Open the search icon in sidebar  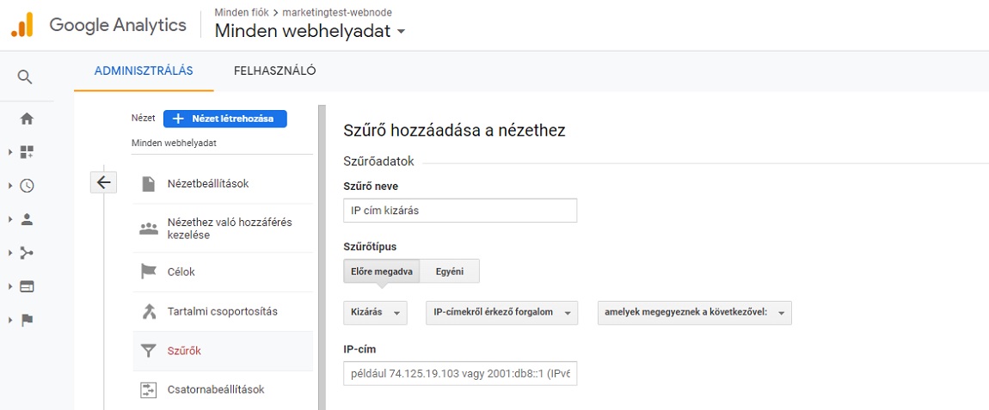coord(25,77)
